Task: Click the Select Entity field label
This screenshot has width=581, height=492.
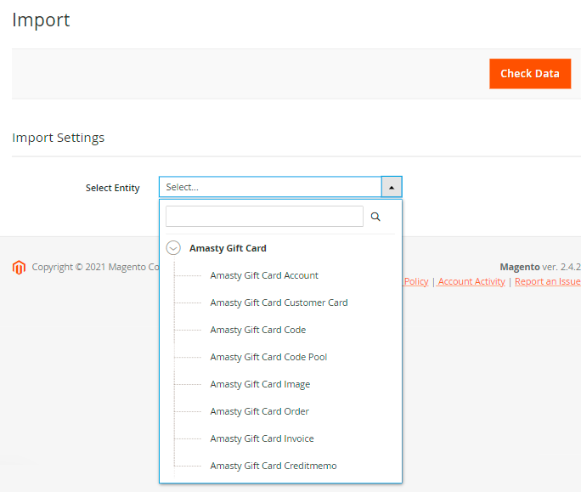Action: 112,188
